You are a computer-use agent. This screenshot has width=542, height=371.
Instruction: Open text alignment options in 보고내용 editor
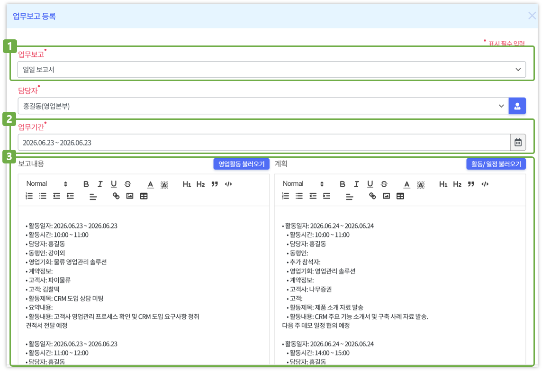(x=93, y=196)
